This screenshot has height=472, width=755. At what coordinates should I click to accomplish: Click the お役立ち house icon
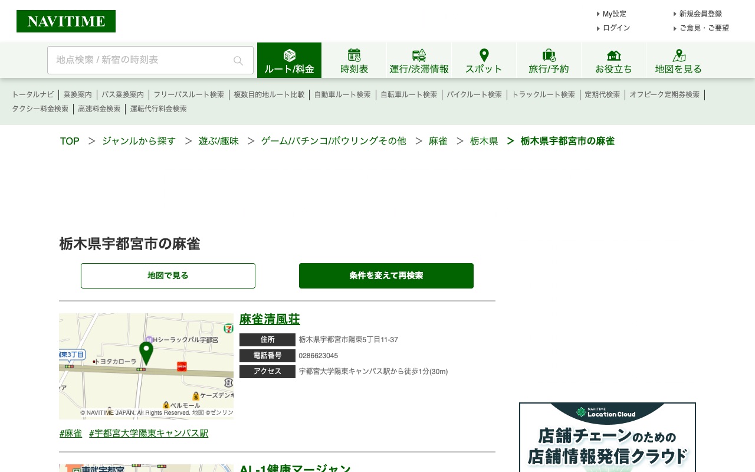613,54
